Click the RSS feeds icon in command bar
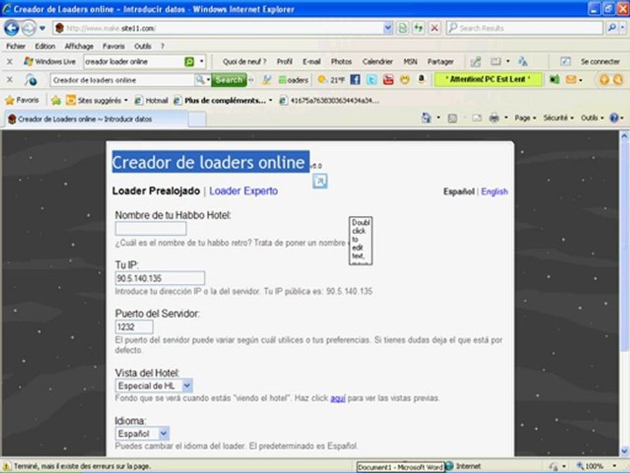The height and width of the screenshot is (473, 630). (452, 118)
